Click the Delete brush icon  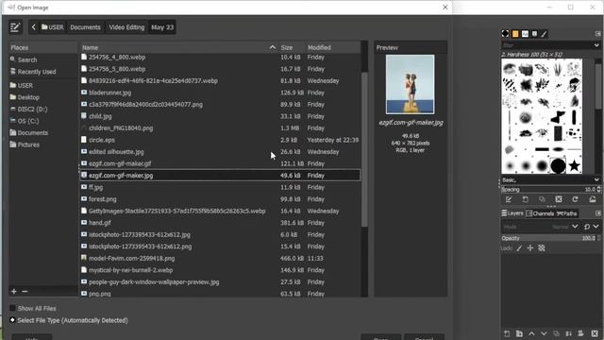[x=559, y=199]
